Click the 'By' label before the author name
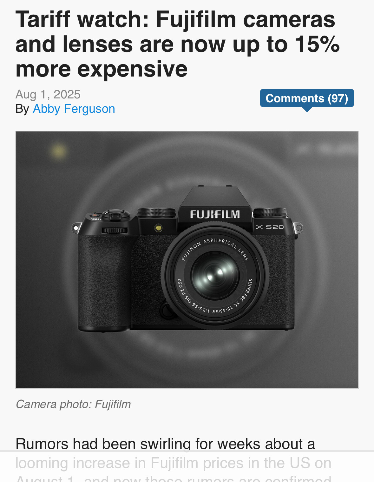374x482 pixels. click(x=22, y=109)
